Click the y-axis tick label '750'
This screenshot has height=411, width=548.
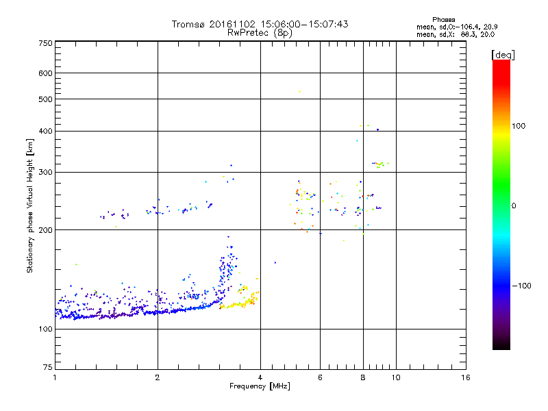click(45, 43)
